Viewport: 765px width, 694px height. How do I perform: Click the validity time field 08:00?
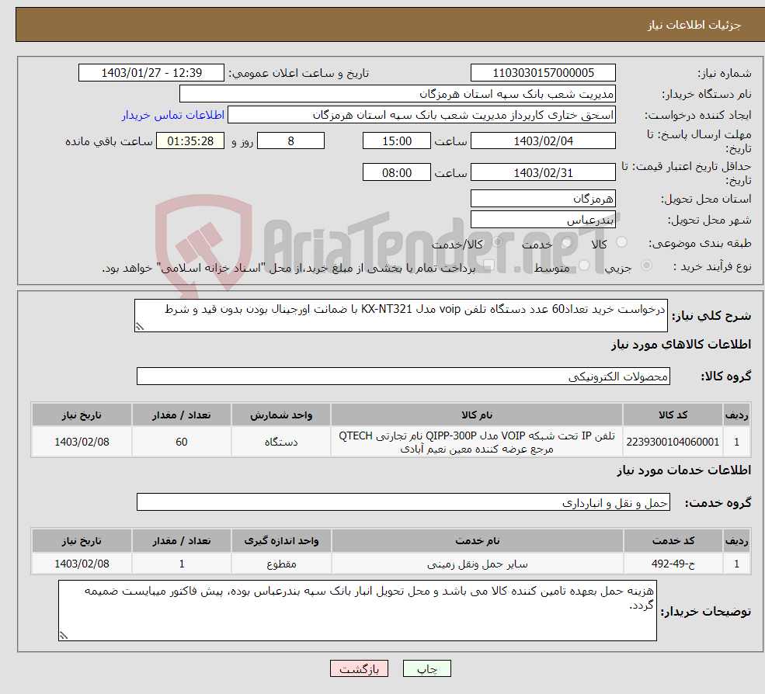pyautogui.click(x=397, y=172)
